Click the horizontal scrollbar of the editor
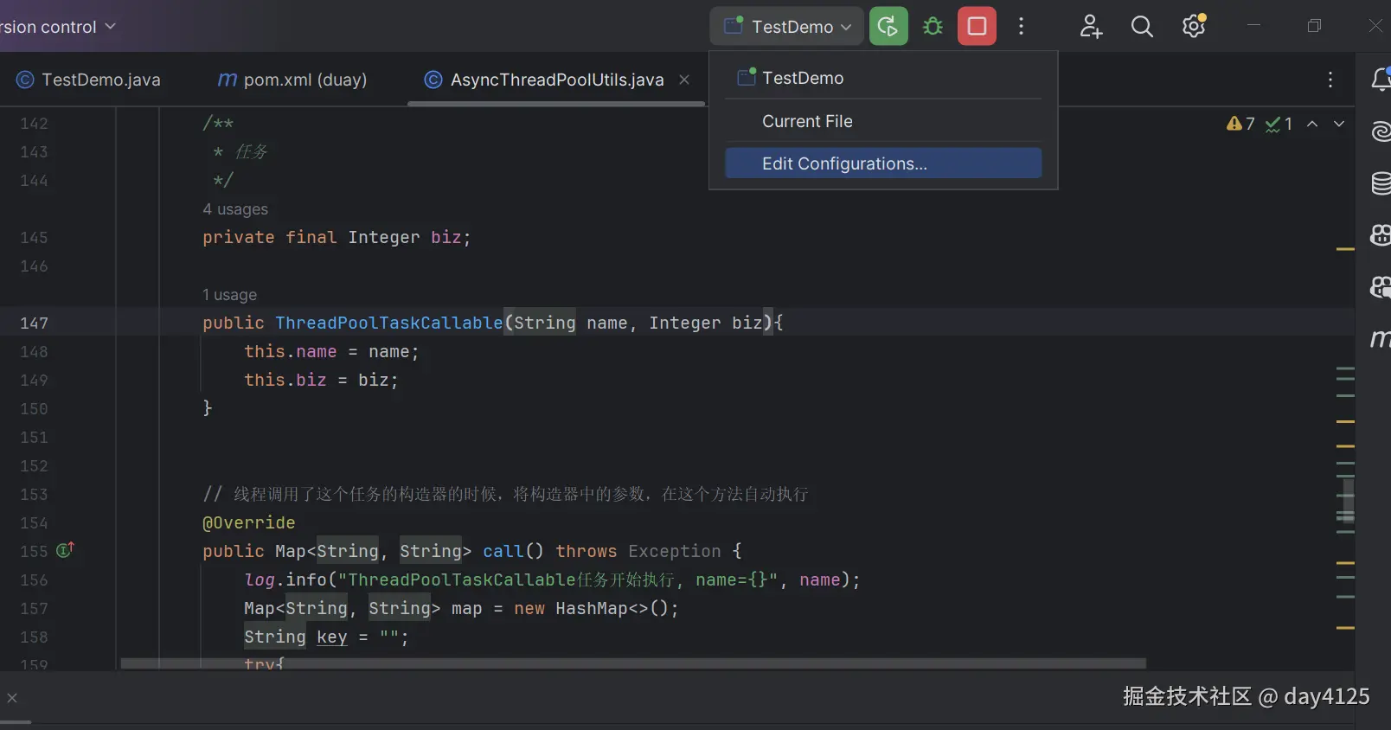The height and width of the screenshot is (730, 1391). [x=633, y=663]
